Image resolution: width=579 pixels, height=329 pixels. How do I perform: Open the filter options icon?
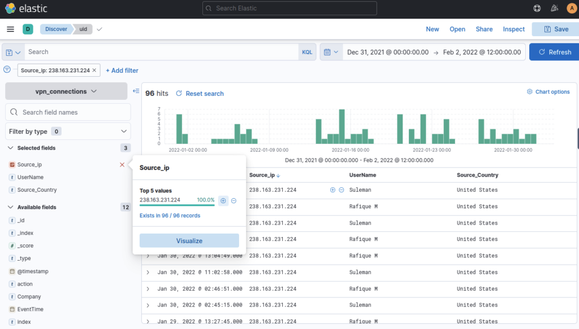7,69
